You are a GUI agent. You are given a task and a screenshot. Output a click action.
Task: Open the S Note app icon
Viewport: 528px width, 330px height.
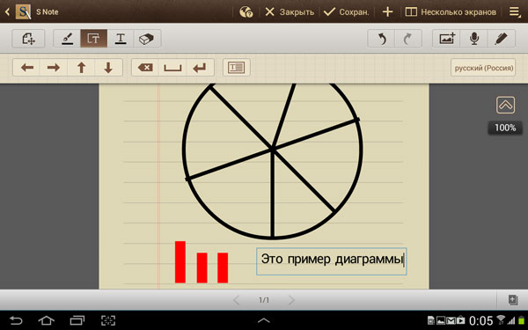pyautogui.click(x=23, y=11)
